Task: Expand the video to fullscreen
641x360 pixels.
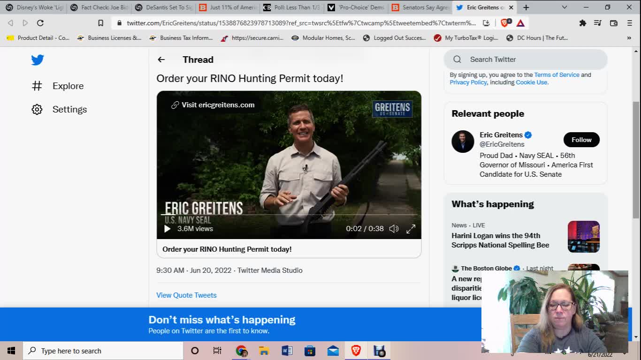Action: coord(411,229)
